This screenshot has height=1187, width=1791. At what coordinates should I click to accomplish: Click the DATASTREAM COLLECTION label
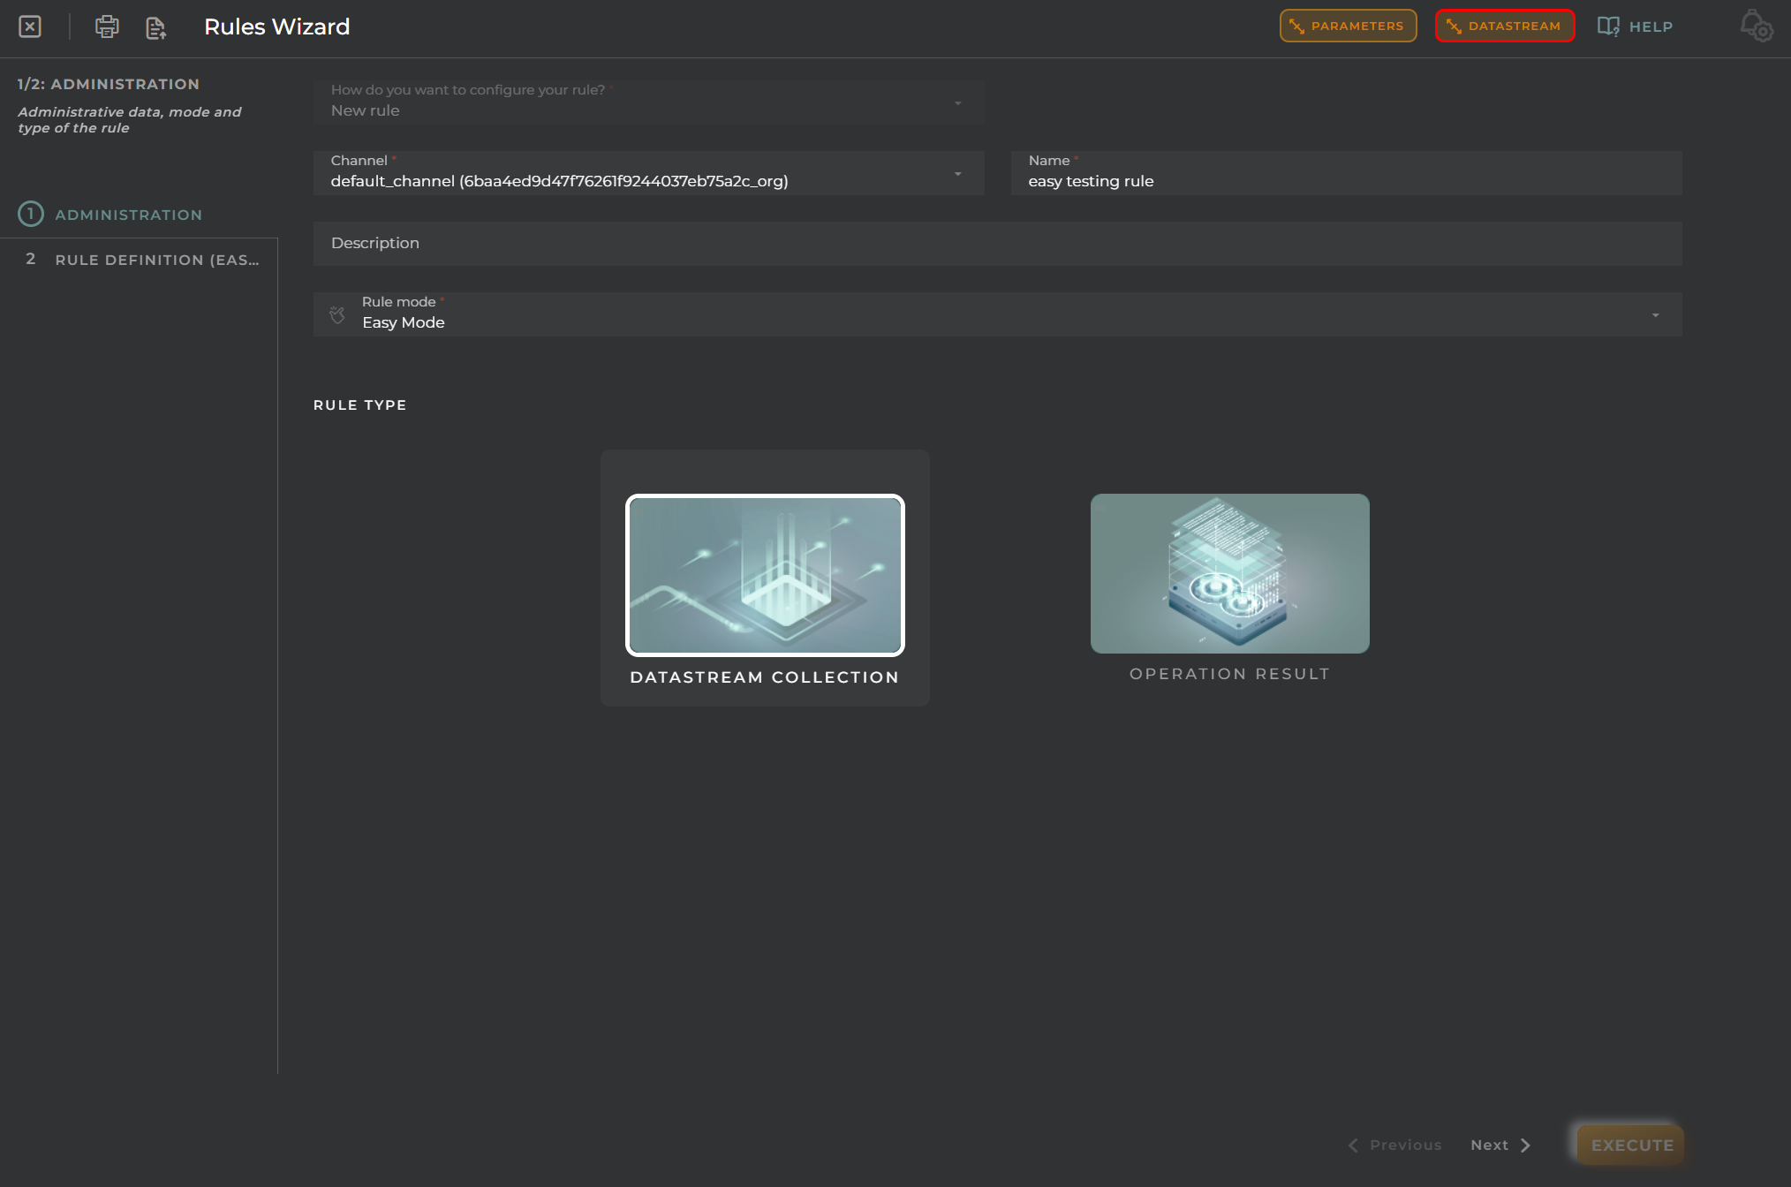[x=764, y=677]
